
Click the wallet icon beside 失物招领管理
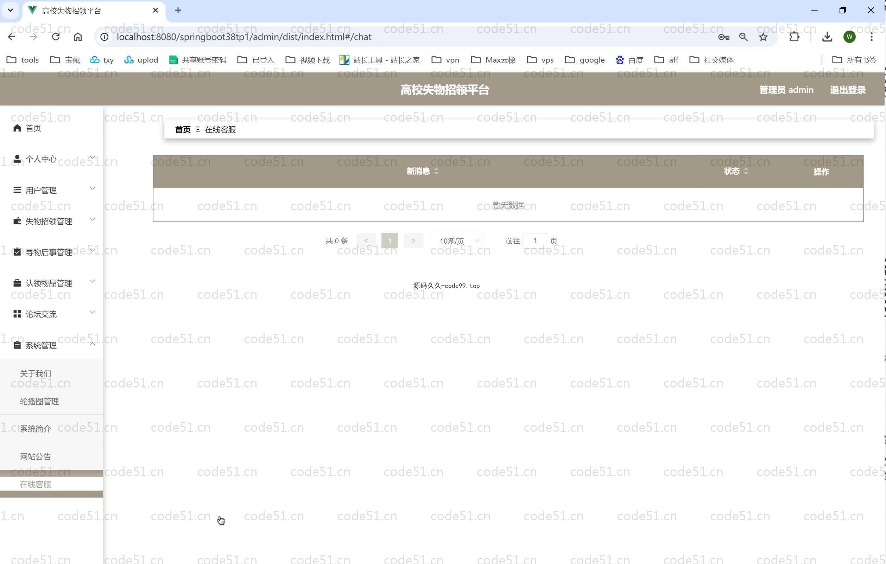(17, 221)
